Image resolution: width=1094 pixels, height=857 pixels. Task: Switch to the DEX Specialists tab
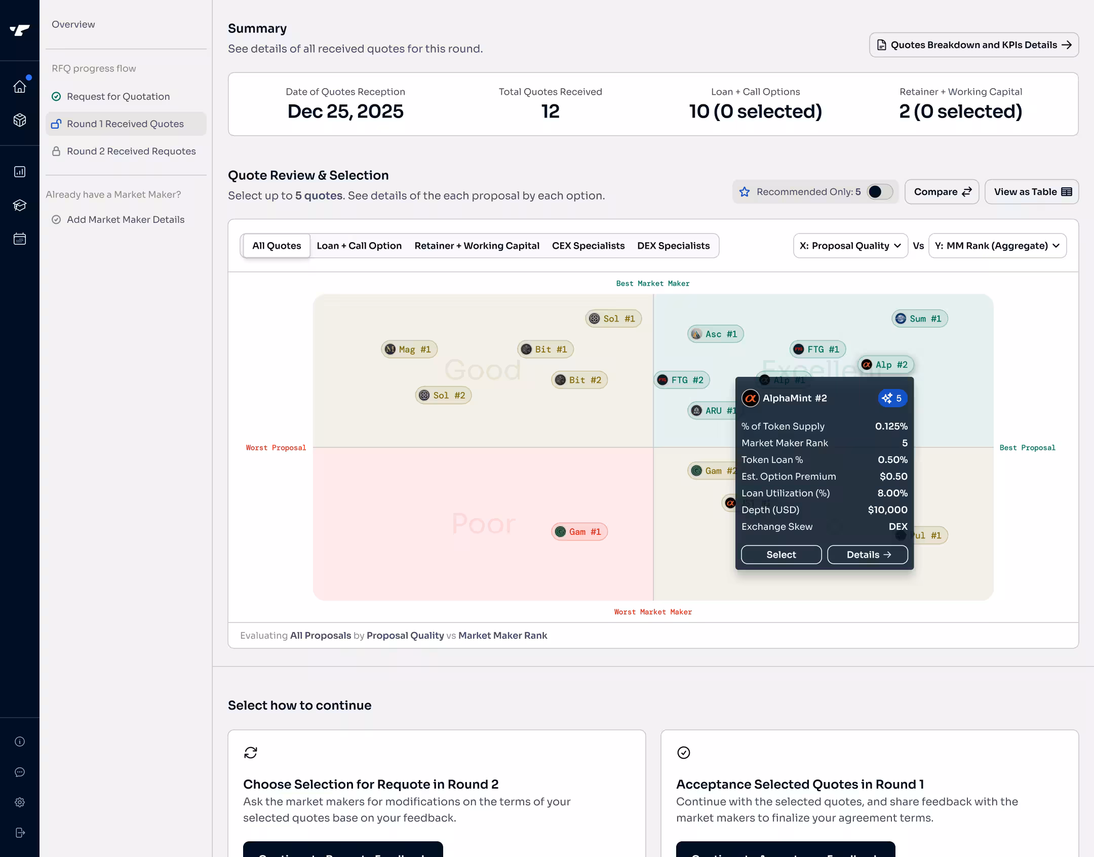click(673, 246)
